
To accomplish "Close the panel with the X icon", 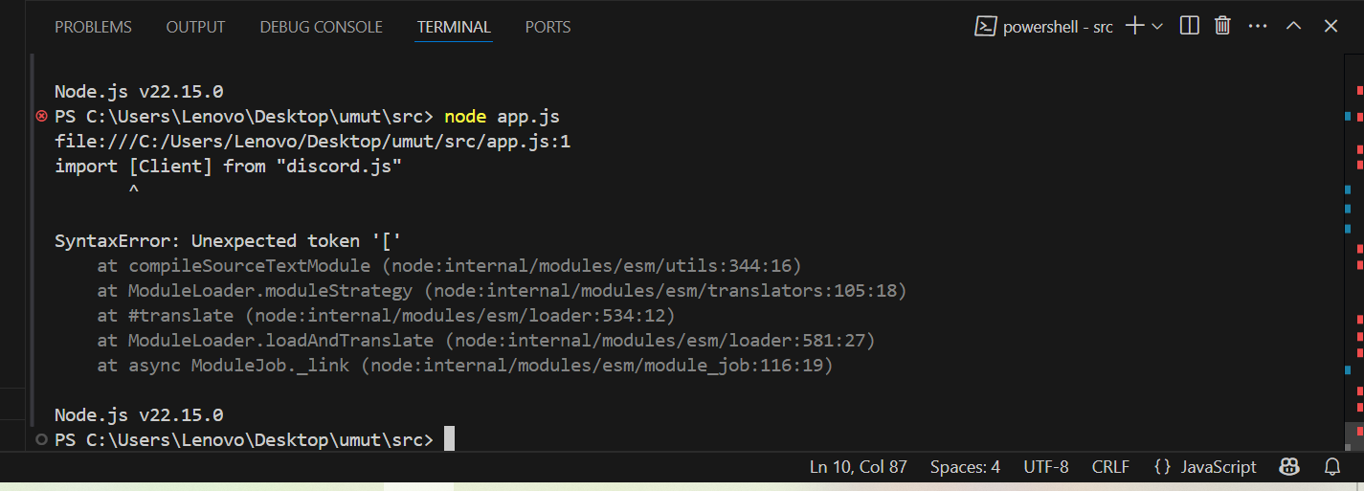I will coord(1330,26).
